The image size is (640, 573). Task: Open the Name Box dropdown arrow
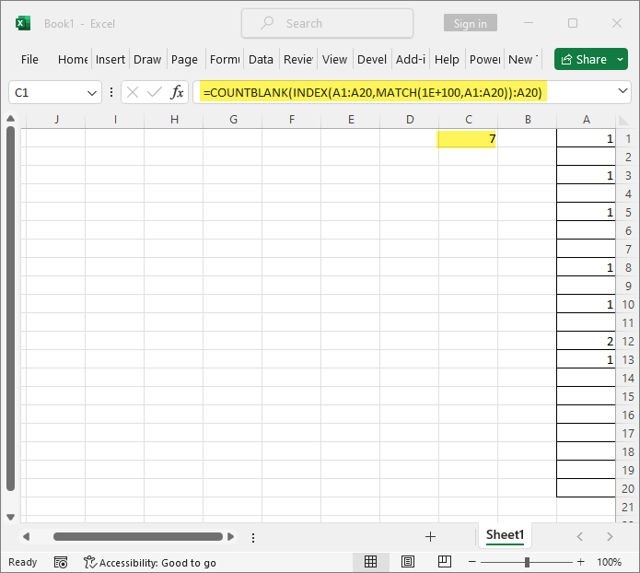click(92, 93)
